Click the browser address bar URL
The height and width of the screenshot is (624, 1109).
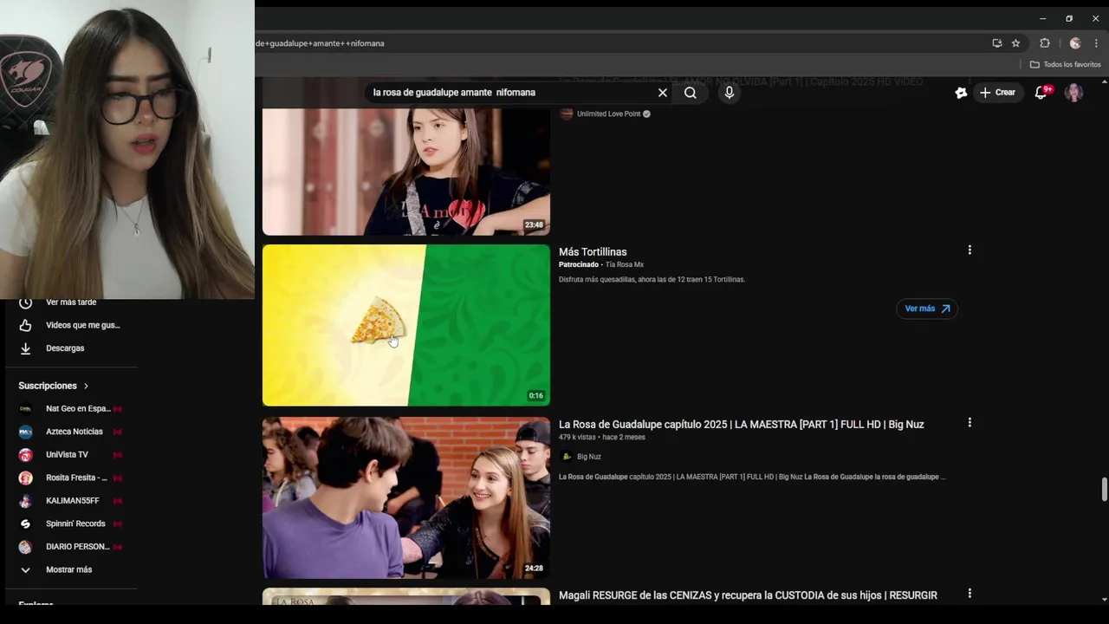[320, 43]
